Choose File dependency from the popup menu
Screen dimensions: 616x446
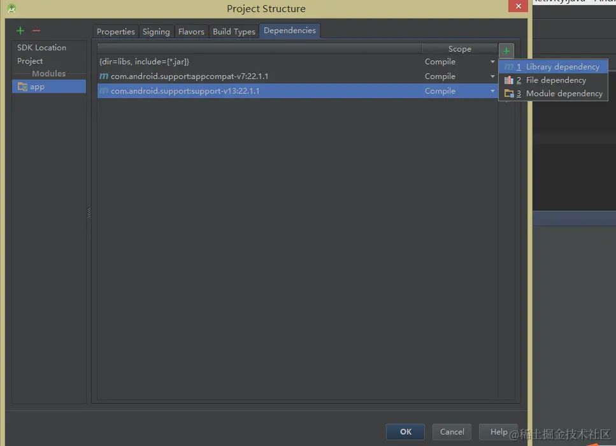553,80
